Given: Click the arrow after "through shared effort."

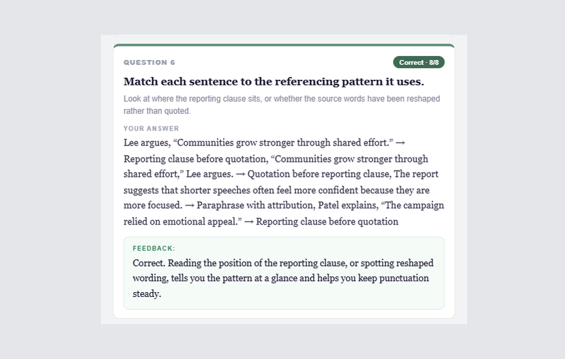Looking at the screenshot, I should [x=400, y=143].
